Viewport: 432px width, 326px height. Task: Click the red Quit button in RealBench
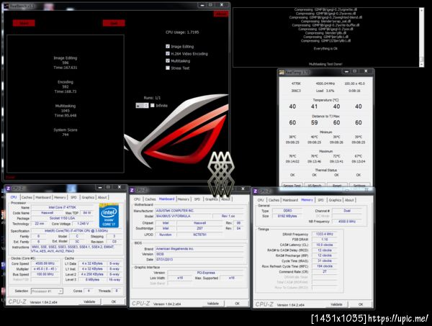[114, 23]
